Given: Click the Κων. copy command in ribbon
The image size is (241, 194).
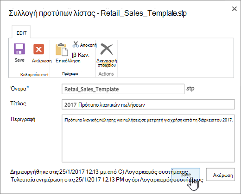Looking at the screenshot, I should (x=81, y=55).
